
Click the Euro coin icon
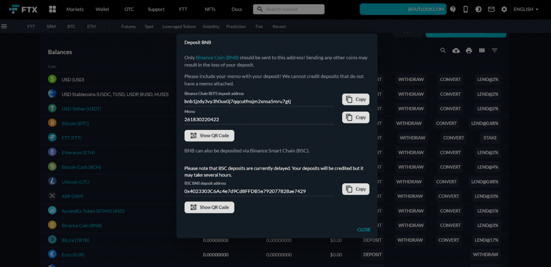(52, 254)
